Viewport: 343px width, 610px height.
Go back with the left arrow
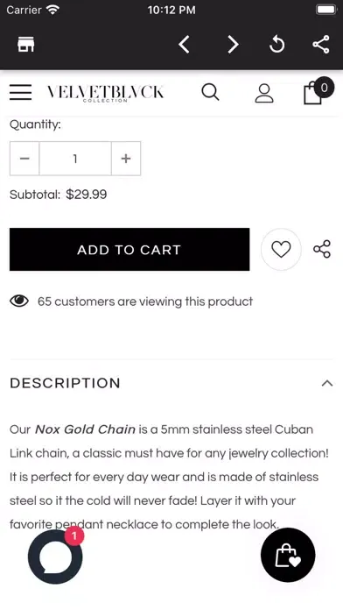click(x=184, y=45)
